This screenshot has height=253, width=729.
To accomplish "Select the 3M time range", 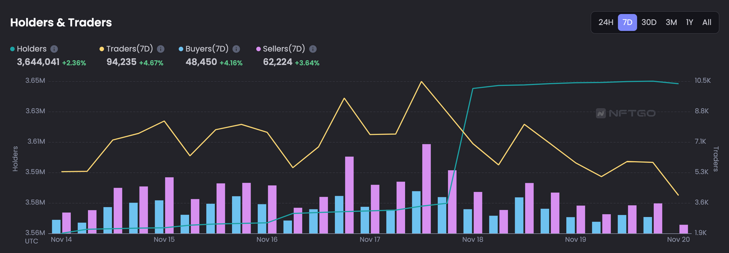I will 671,22.
